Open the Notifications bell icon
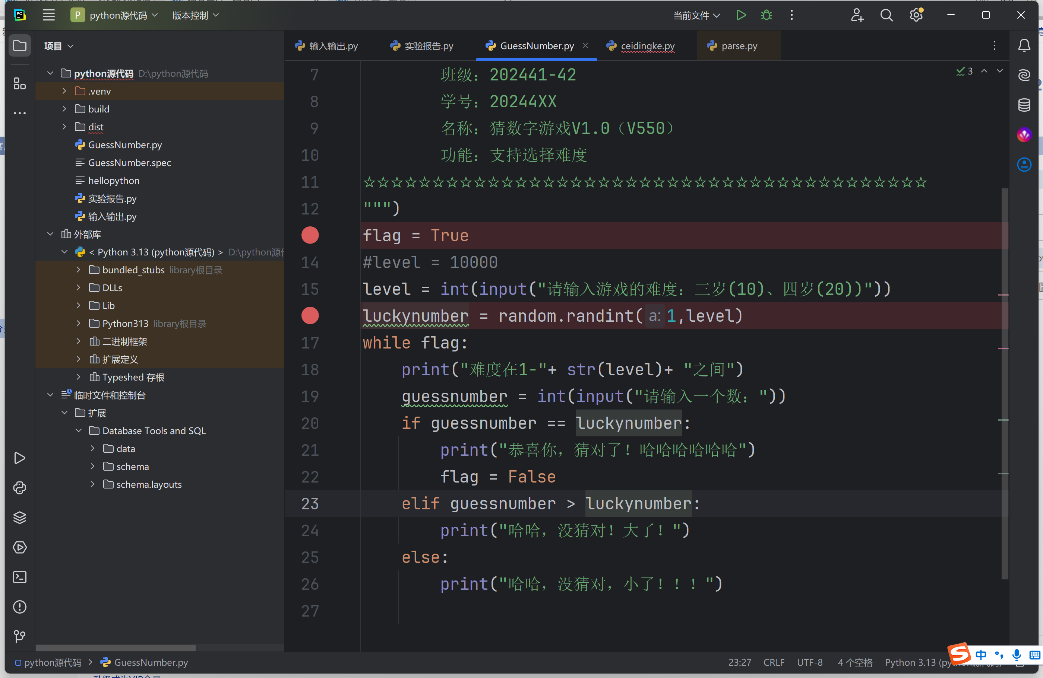The width and height of the screenshot is (1043, 678). (x=1024, y=45)
